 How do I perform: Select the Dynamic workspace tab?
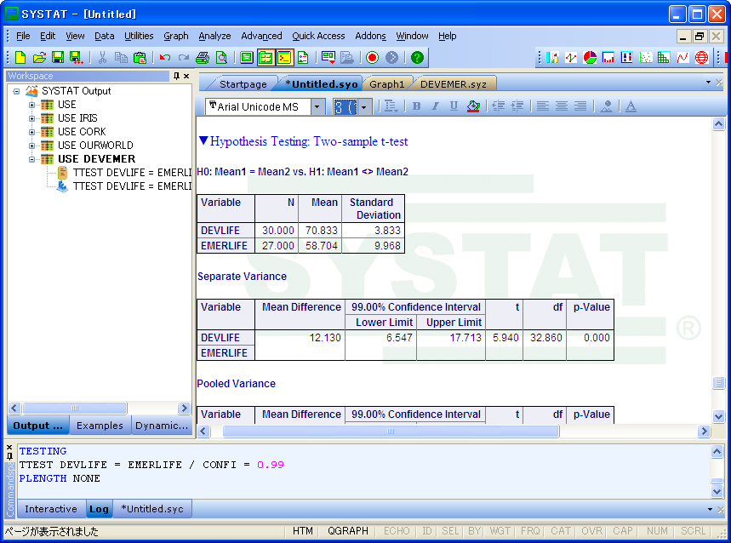click(x=162, y=426)
